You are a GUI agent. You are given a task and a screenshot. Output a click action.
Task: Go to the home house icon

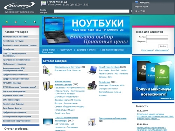(16, 22)
